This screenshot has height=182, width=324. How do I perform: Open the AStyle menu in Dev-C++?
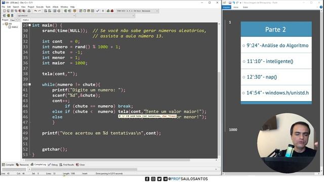click(x=55, y=7)
